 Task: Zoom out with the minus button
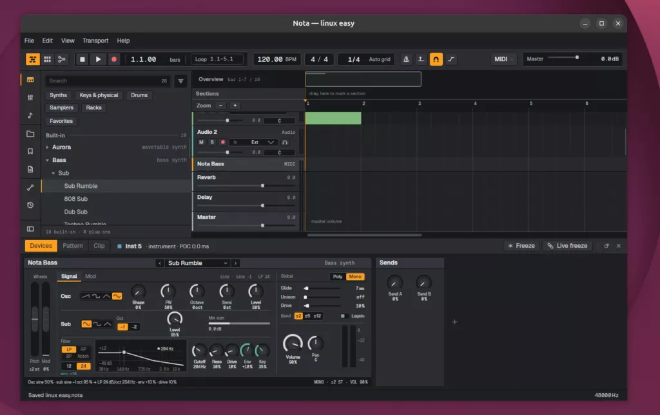click(220, 106)
